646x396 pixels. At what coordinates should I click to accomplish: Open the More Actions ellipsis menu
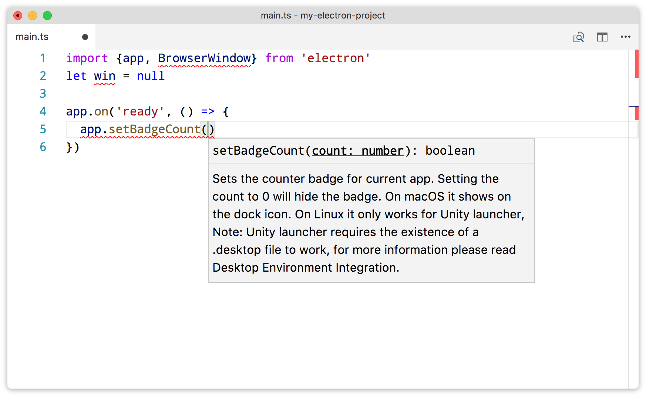(626, 37)
